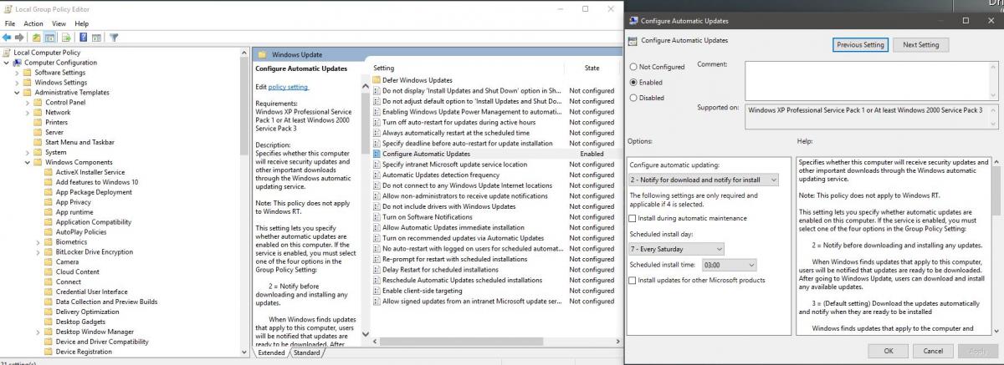Select the Enabled radio button
The image size is (1004, 365).
(633, 83)
